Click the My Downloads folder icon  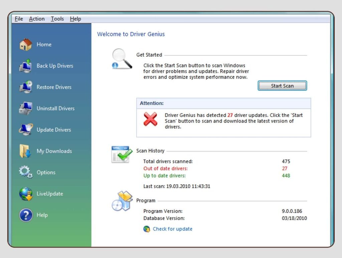pyautogui.click(x=25, y=151)
